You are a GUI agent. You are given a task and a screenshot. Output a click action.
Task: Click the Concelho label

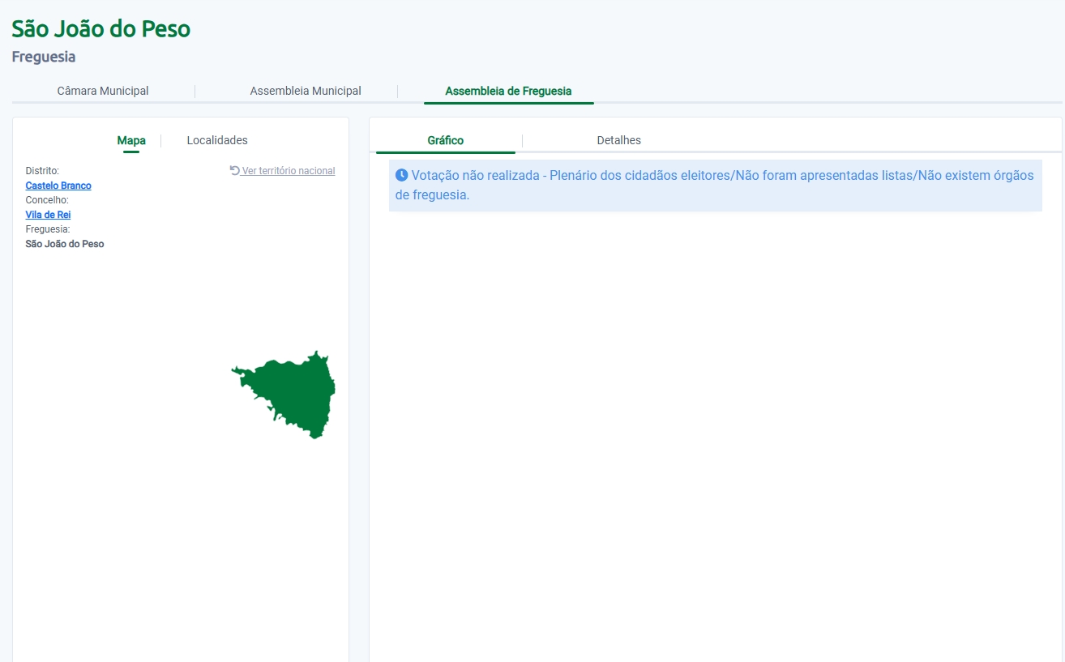[x=47, y=200]
